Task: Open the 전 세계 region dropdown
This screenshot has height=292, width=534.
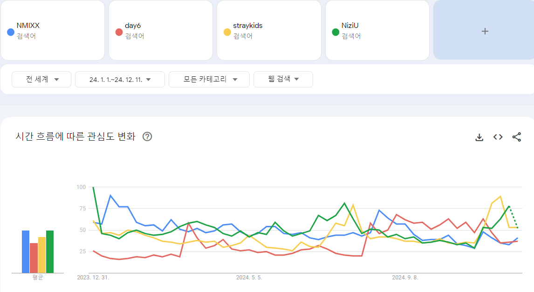Action: click(41, 79)
